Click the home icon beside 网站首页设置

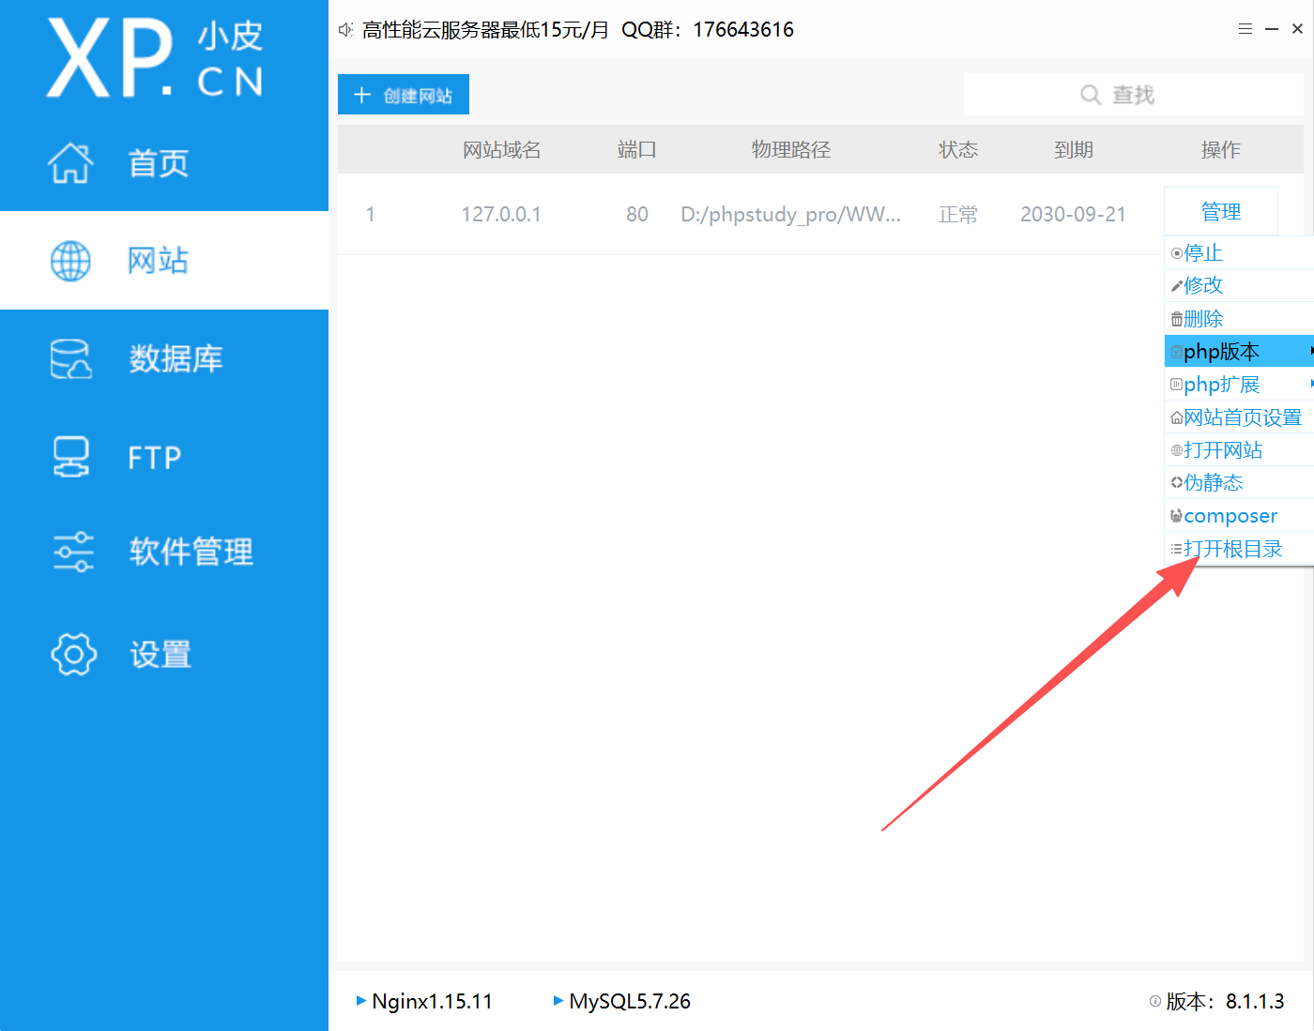pos(1177,417)
